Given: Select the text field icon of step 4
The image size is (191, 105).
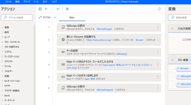Looking at the screenshot, I should [63, 64].
